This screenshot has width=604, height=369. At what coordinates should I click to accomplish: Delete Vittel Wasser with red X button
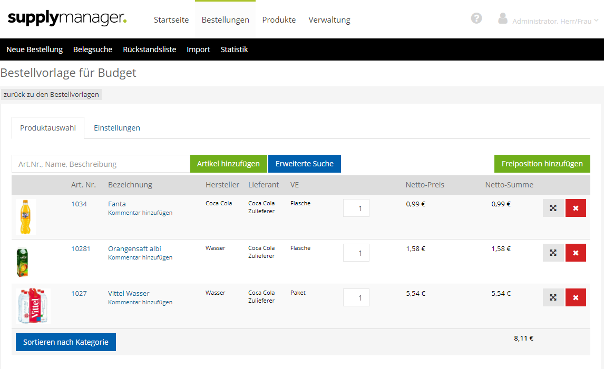click(576, 297)
